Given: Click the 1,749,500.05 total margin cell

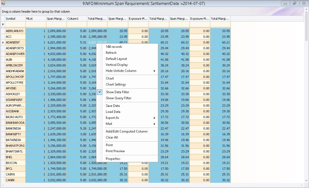Looking at the screenshot, I should click(x=97, y=169).
